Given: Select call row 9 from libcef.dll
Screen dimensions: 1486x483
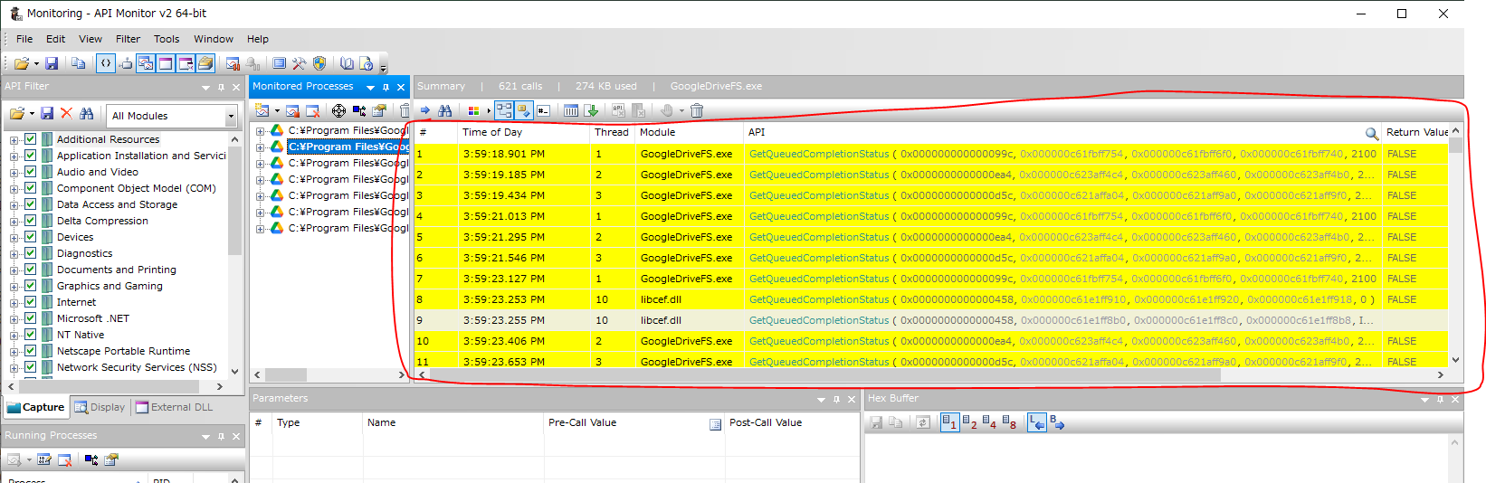Looking at the screenshot, I should pos(930,320).
